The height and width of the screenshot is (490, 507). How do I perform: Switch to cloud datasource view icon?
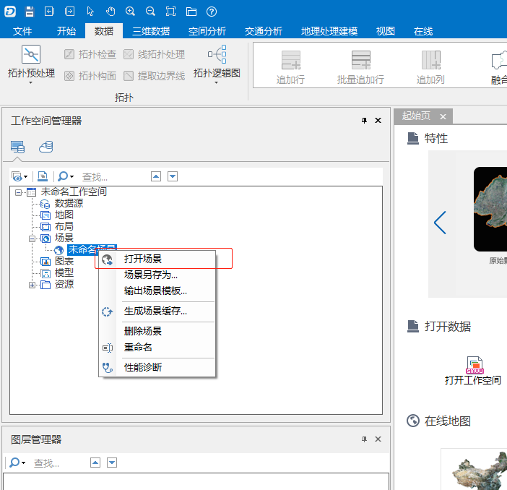[x=46, y=147]
